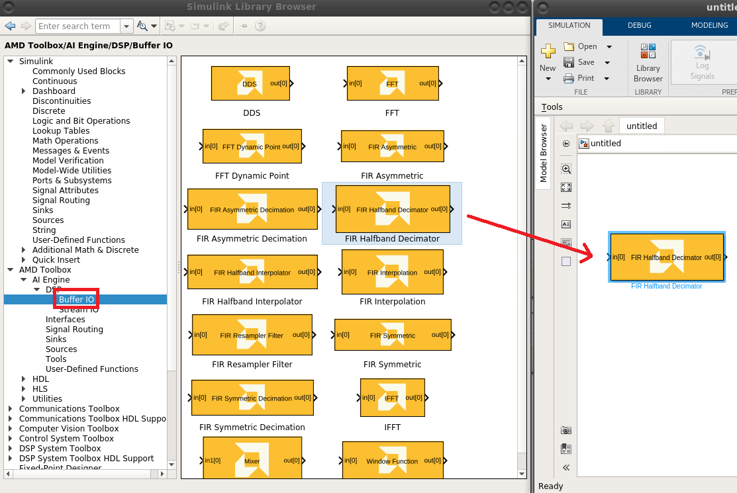Image resolution: width=737 pixels, height=493 pixels.
Task: Switch to the MODELING ribbon tab
Action: [709, 25]
